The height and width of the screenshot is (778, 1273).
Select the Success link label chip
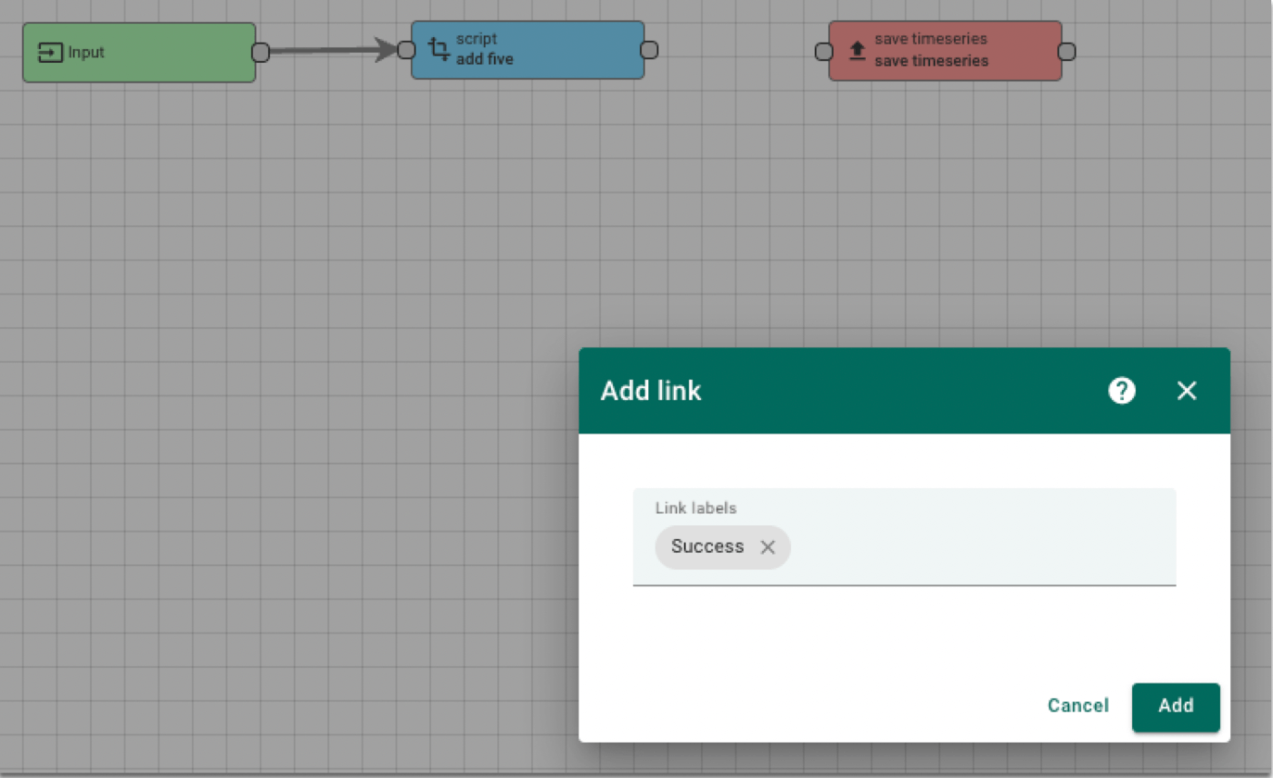[723, 547]
